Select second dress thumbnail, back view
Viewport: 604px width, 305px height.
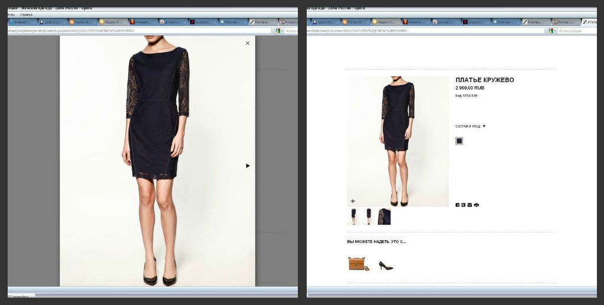click(x=369, y=217)
